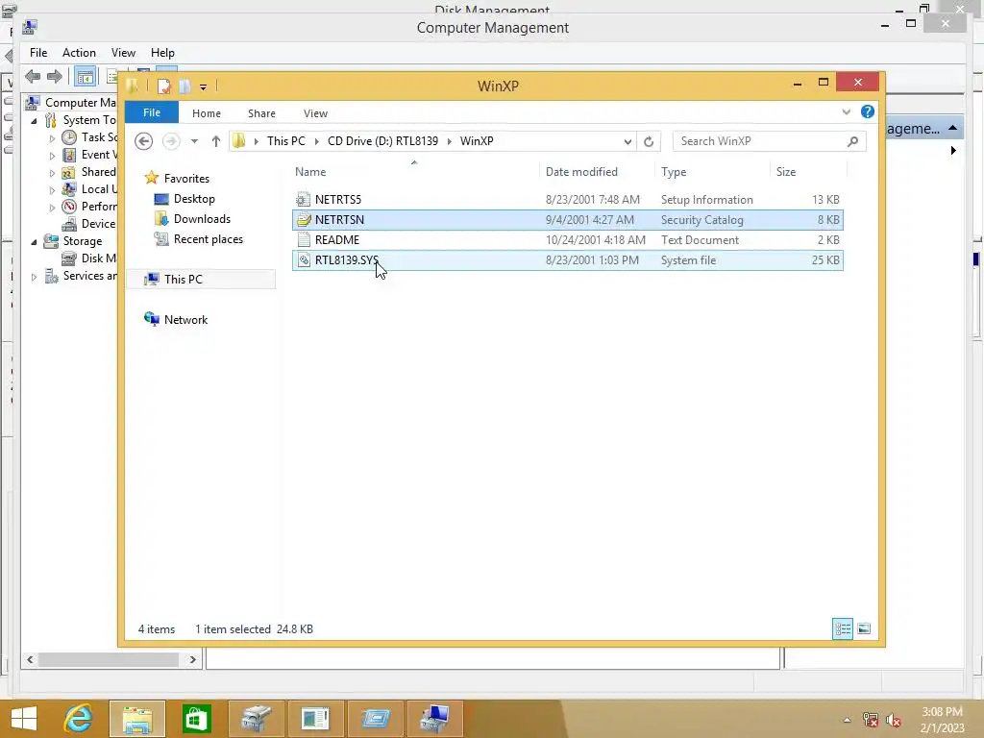Image resolution: width=984 pixels, height=738 pixels.
Task: Toggle console tree button in Computer Management
Action: pos(85,77)
